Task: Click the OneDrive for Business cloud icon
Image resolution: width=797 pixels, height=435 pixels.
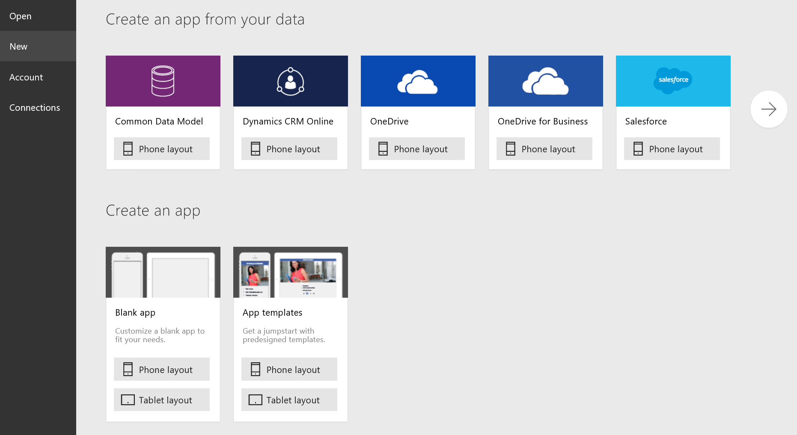Action: click(546, 81)
